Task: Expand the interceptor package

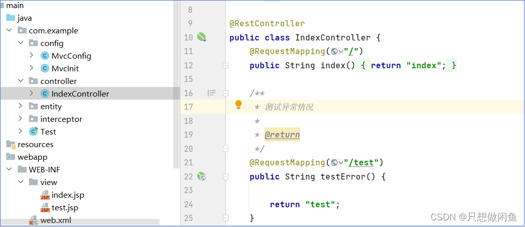Action: (x=20, y=119)
